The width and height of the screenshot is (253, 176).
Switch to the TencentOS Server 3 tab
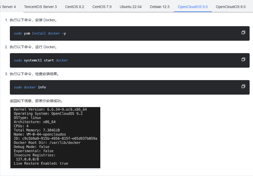click(x=40, y=7)
